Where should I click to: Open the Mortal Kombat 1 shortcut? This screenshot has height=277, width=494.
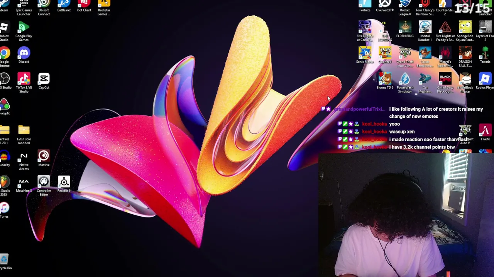coord(425,32)
